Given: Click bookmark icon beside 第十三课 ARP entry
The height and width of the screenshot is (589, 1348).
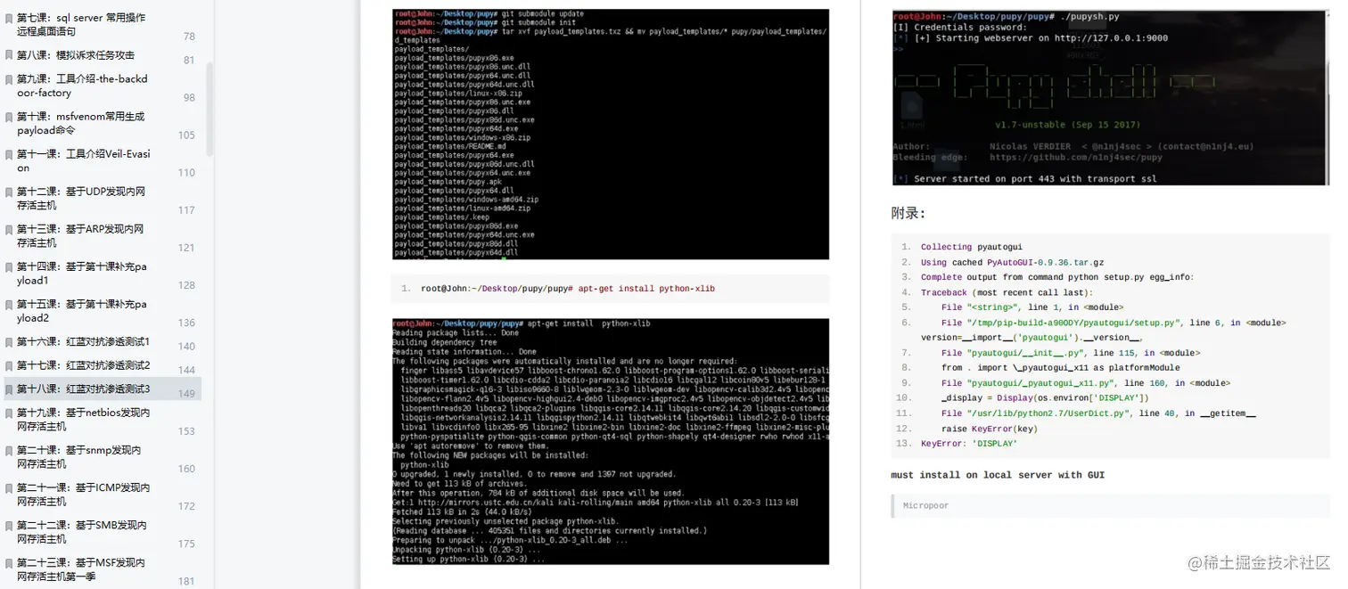Looking at the screenshot, I should (x=9, y=229).
